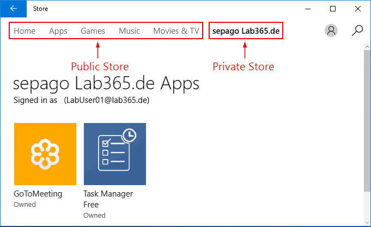The width and height of the screenshot is (371, 227).
Task: Open the GoToMeeting app tile
Action: pyautogui.click(x=45, y=154)
